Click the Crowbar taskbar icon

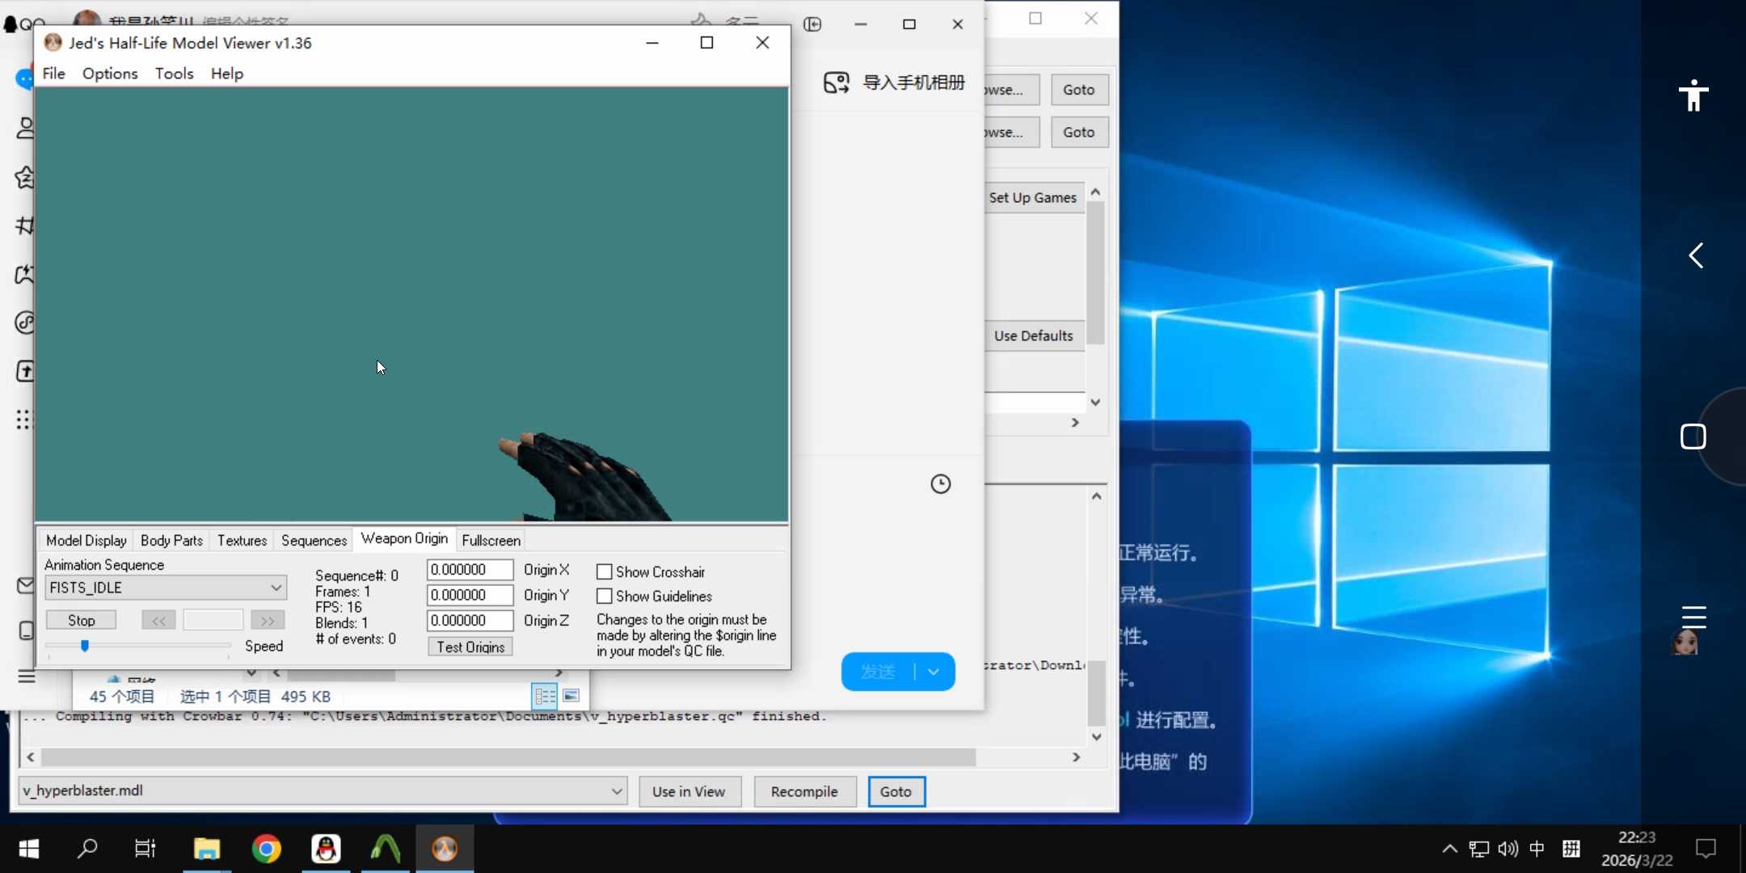386,849
